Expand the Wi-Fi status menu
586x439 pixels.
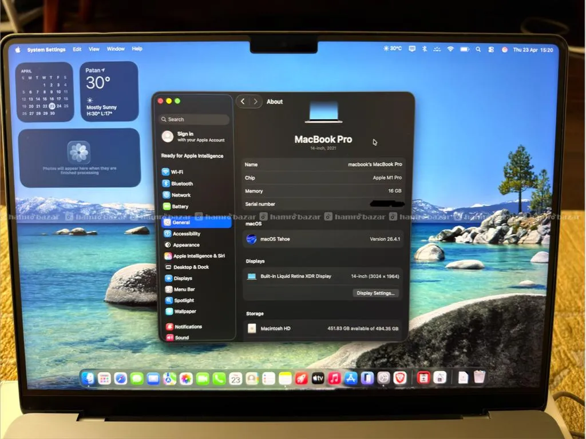coord(450,49)
